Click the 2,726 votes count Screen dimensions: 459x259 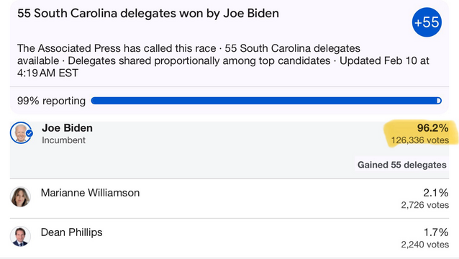tap(424, 205)
